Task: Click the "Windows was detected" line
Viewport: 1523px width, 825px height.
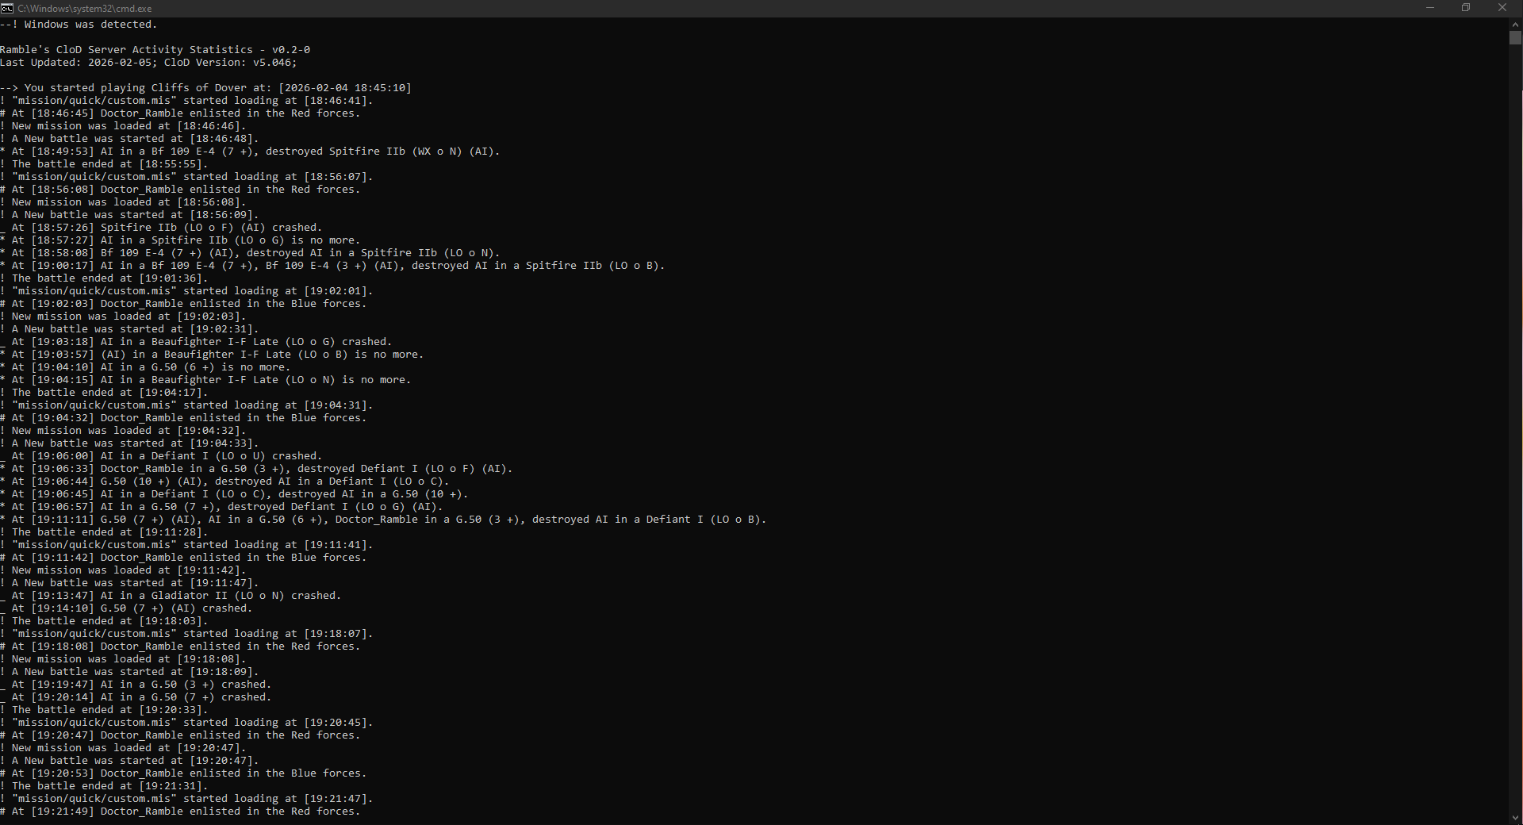Action: 79,25
